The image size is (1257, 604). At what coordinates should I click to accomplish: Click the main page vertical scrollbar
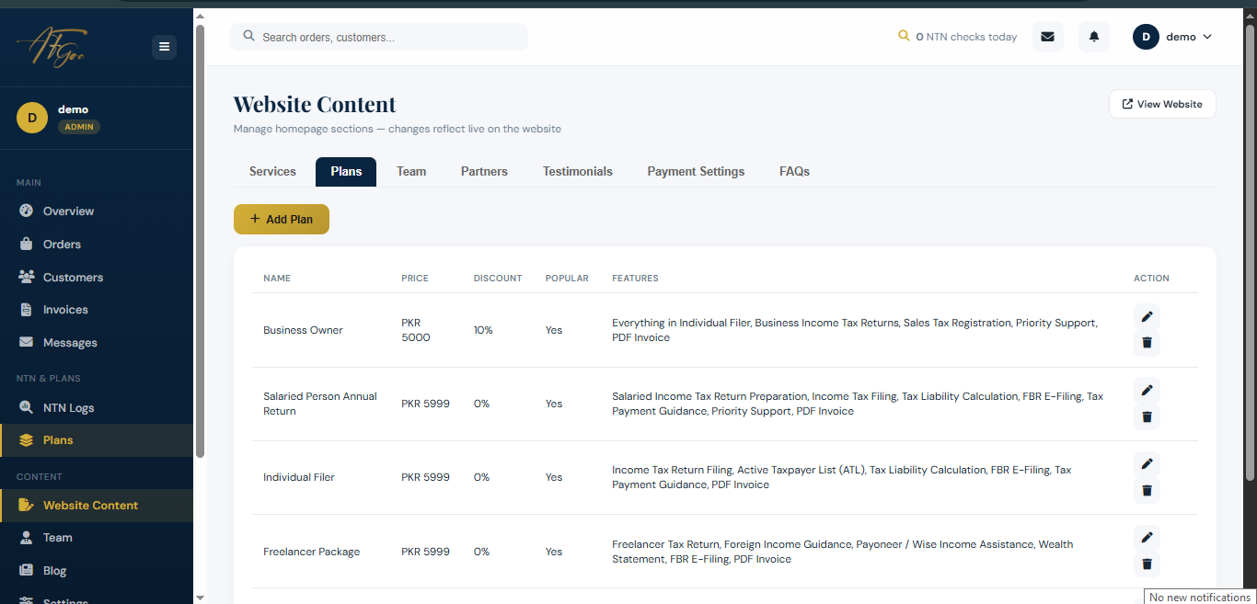click(x=1250, y=250)
